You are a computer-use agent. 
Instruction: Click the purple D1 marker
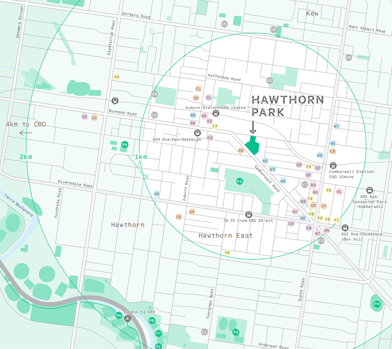[x=208, y=98]
